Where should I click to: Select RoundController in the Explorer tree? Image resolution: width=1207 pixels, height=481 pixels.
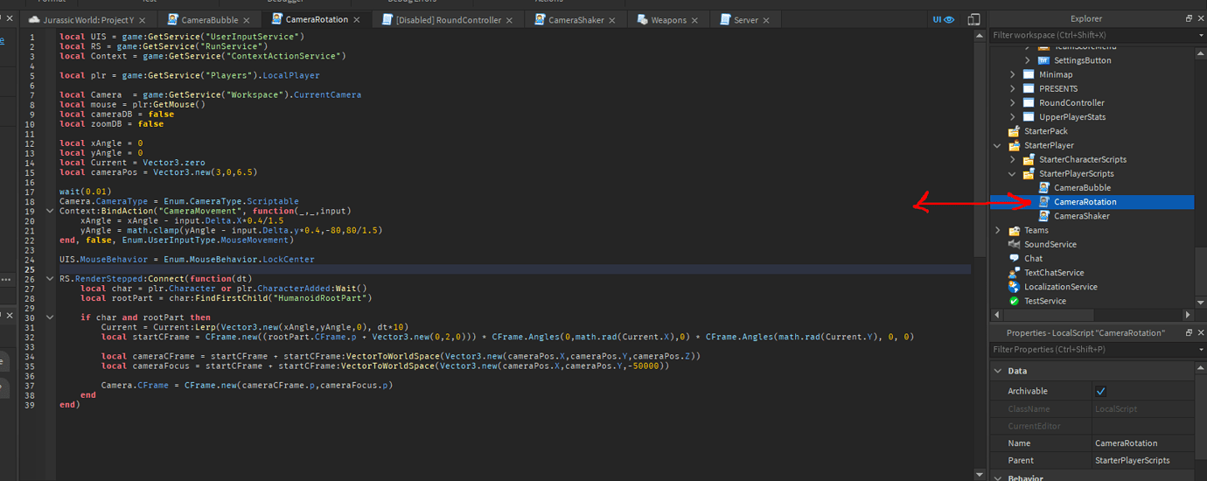1071,102
